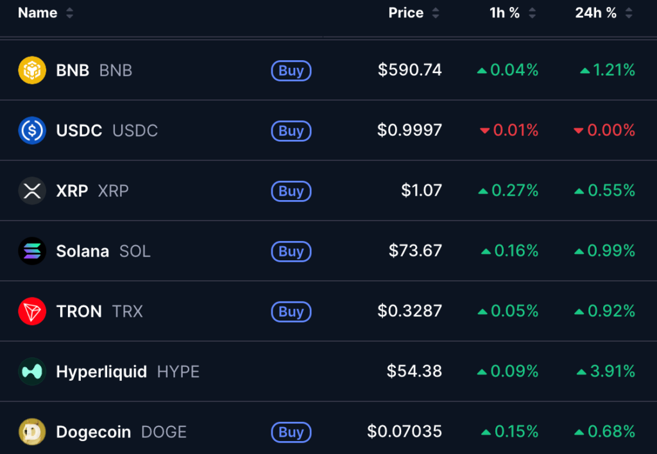Click the BNB coin logo icon
This screenshot has height=454, width=657.
pyautogui.click(x=32, y=71)
